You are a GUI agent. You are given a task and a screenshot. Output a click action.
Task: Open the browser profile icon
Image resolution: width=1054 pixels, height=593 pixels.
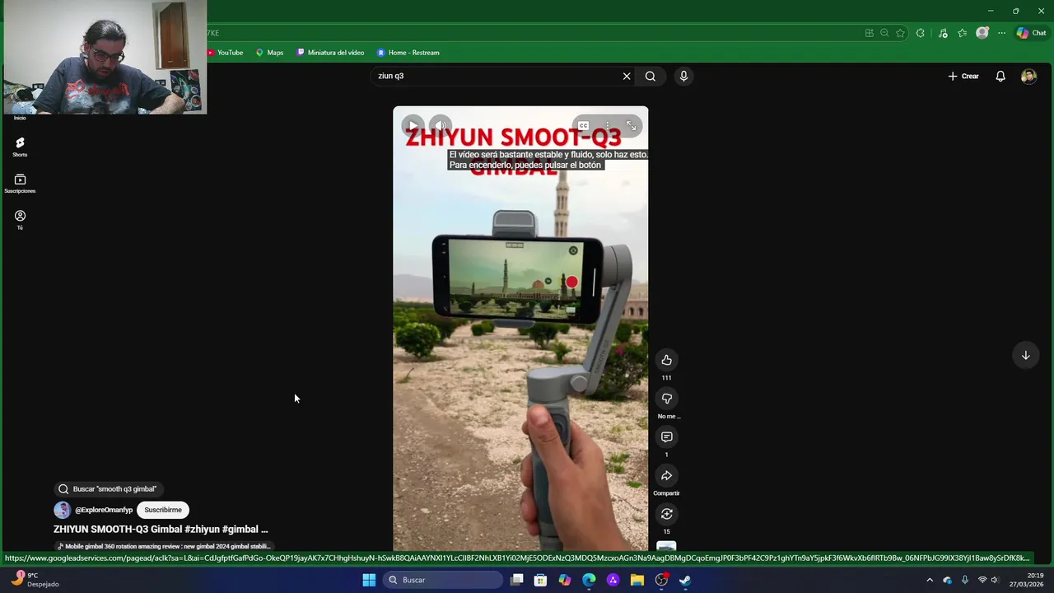pyautogui.click(x=982, y=33)
